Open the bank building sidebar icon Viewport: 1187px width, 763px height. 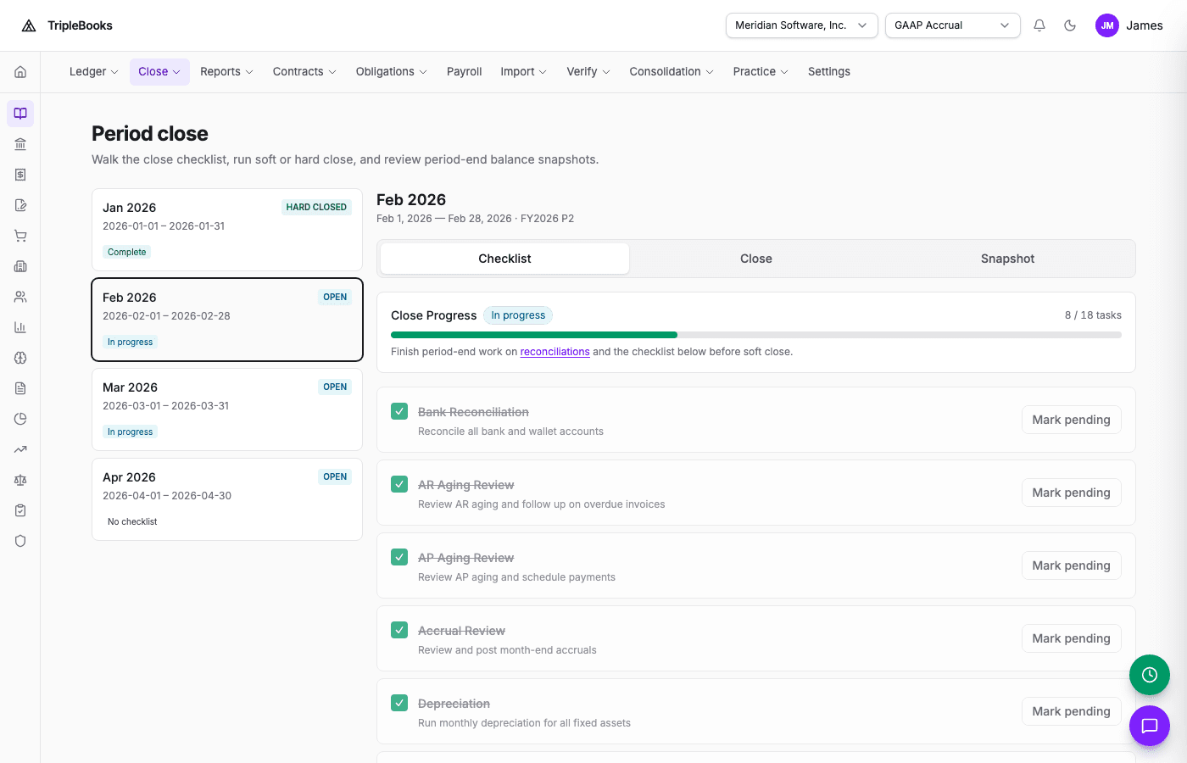(20, 144)
